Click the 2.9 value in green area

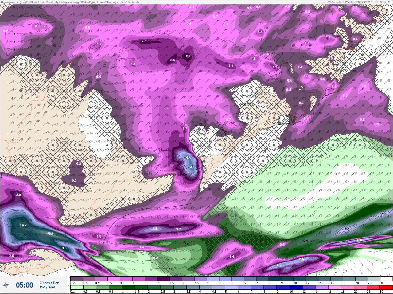305,241
